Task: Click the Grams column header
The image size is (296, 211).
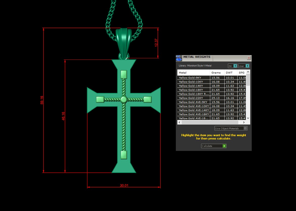Action: point(217,73)
